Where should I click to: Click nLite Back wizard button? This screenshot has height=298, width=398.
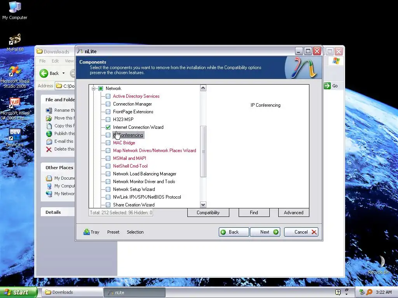pos(234,232)
